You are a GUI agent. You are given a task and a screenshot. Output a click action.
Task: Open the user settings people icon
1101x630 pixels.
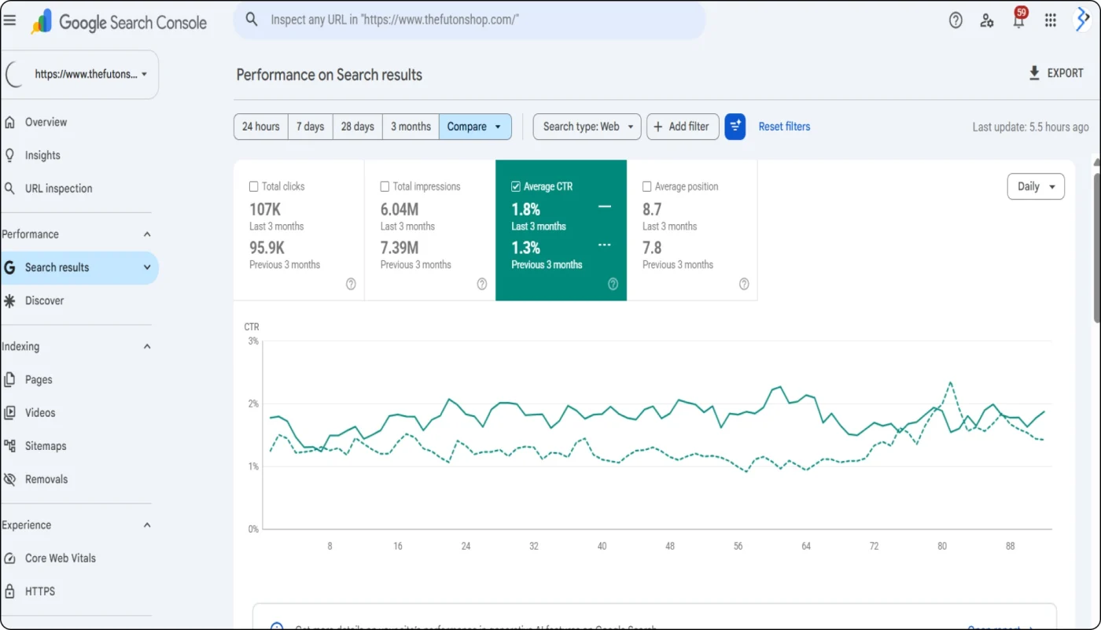[987, 20]
